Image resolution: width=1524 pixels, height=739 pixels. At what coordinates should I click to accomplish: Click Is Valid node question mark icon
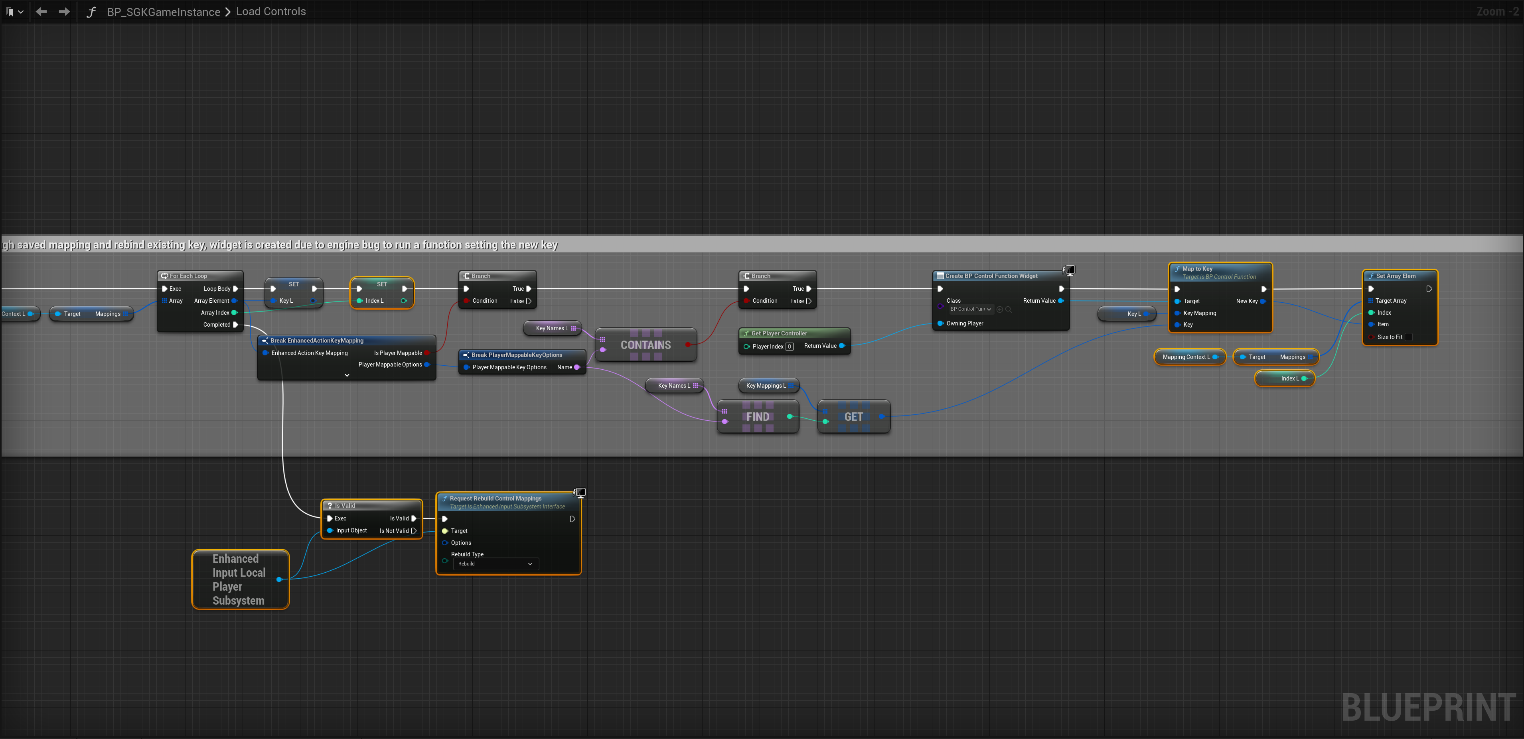point(330,506)
